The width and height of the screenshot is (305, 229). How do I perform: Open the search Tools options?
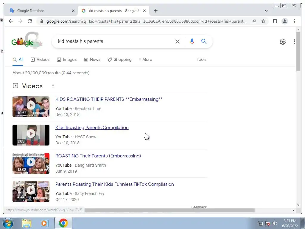click(x=201, y=60)
